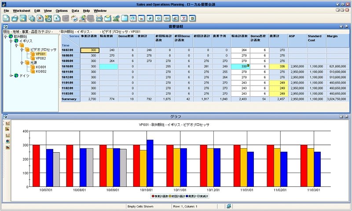This screenshot has width=352, height=211.
Task: Click the plain window toolbar icon
Action: click(133, 18)
